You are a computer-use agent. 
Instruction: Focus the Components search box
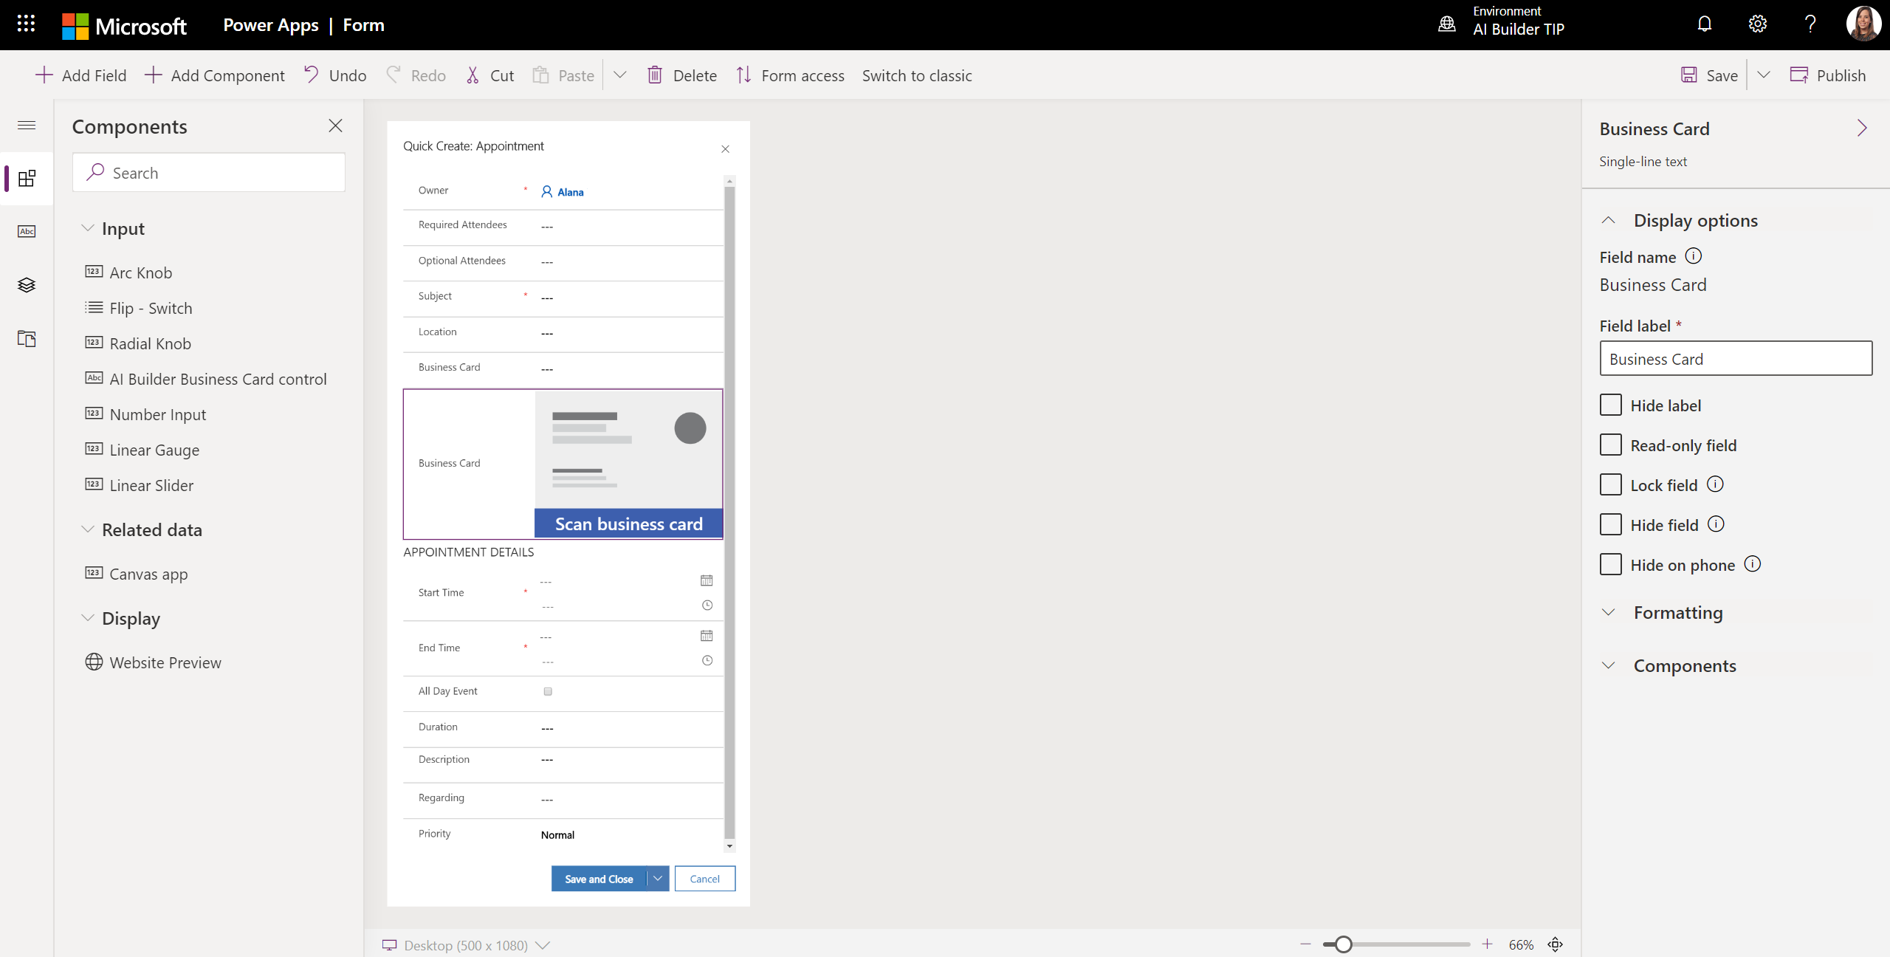[209, 173]
